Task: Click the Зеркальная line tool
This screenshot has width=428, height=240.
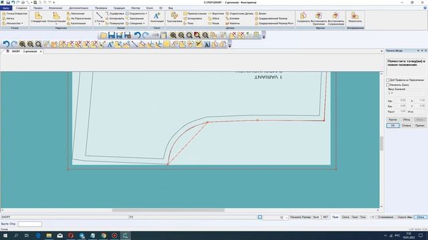Action: tap(134, 19)
